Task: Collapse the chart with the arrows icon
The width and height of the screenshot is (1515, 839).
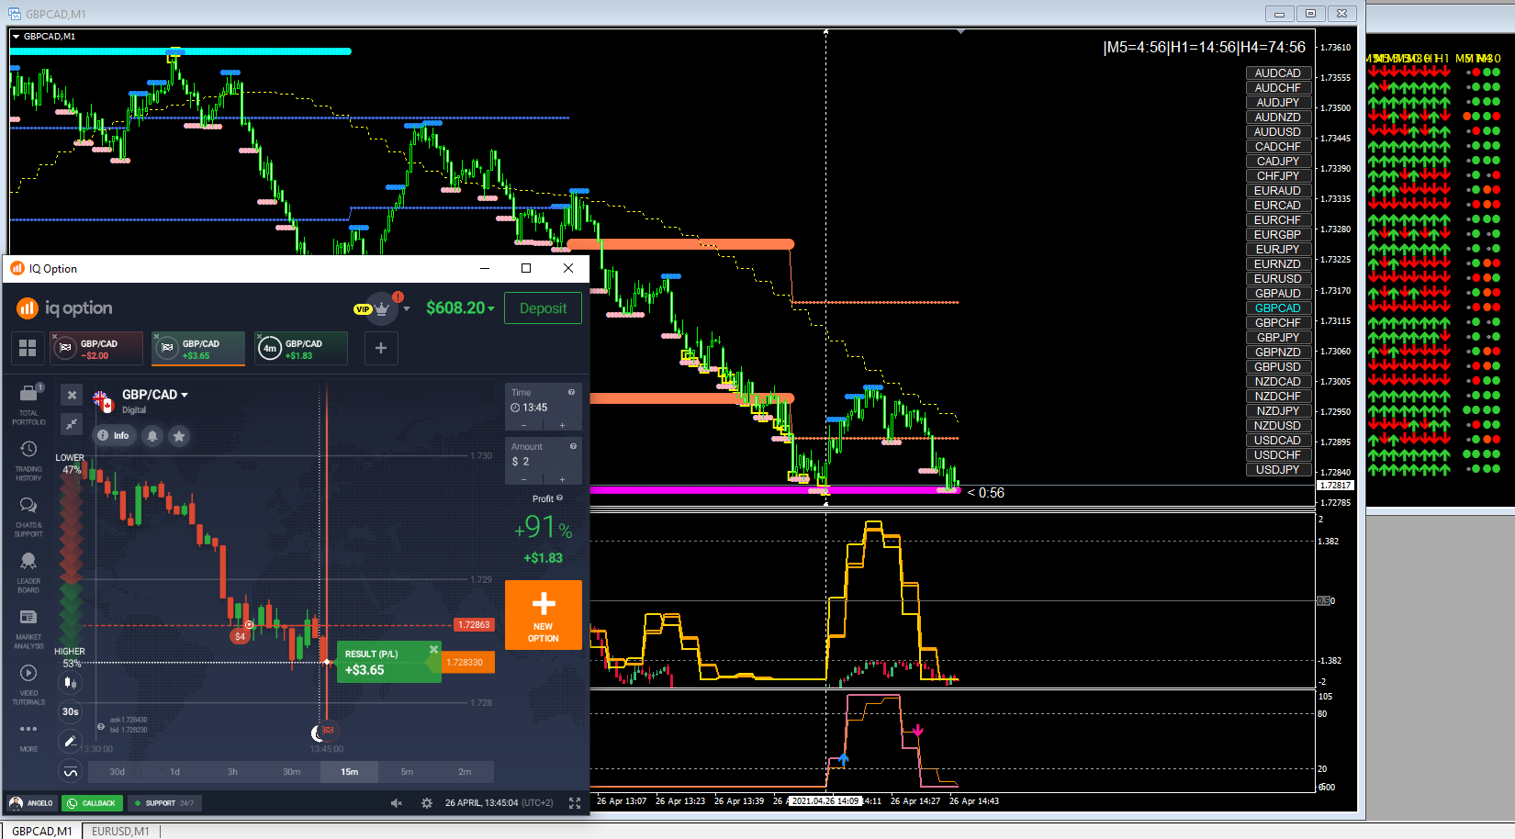Action: point(72,423)
